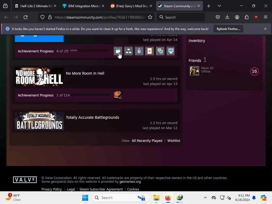List all tabs dropdown arrow
Viewport: 272px width, 204px height.
[x=219, y=6]
